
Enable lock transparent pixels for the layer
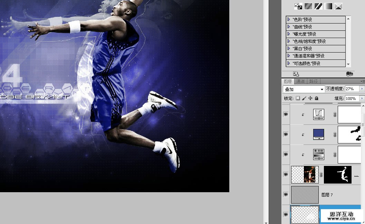(x=297, y=99)
